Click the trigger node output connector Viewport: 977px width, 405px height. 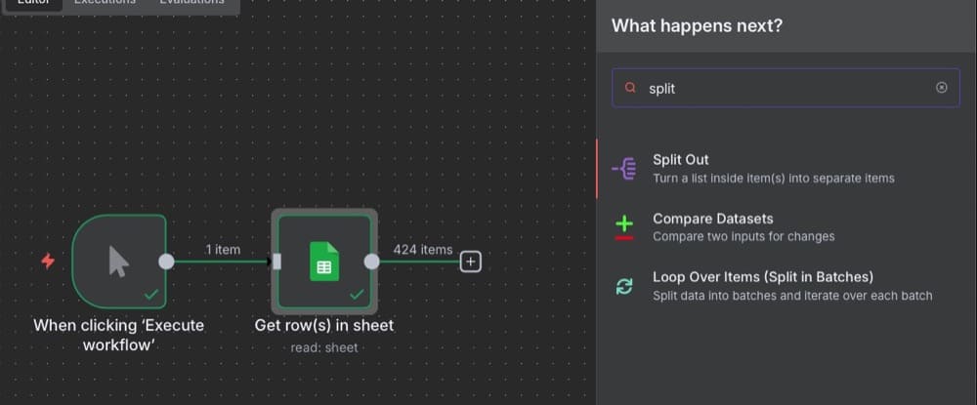click(166, 262)
